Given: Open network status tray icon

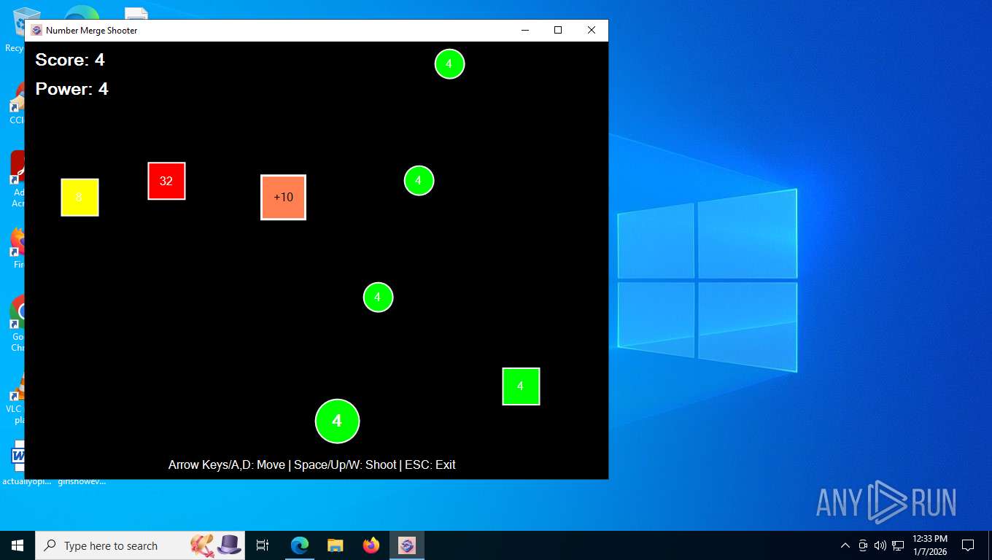Looking at the screenshot, I should [x=898, y=545].
